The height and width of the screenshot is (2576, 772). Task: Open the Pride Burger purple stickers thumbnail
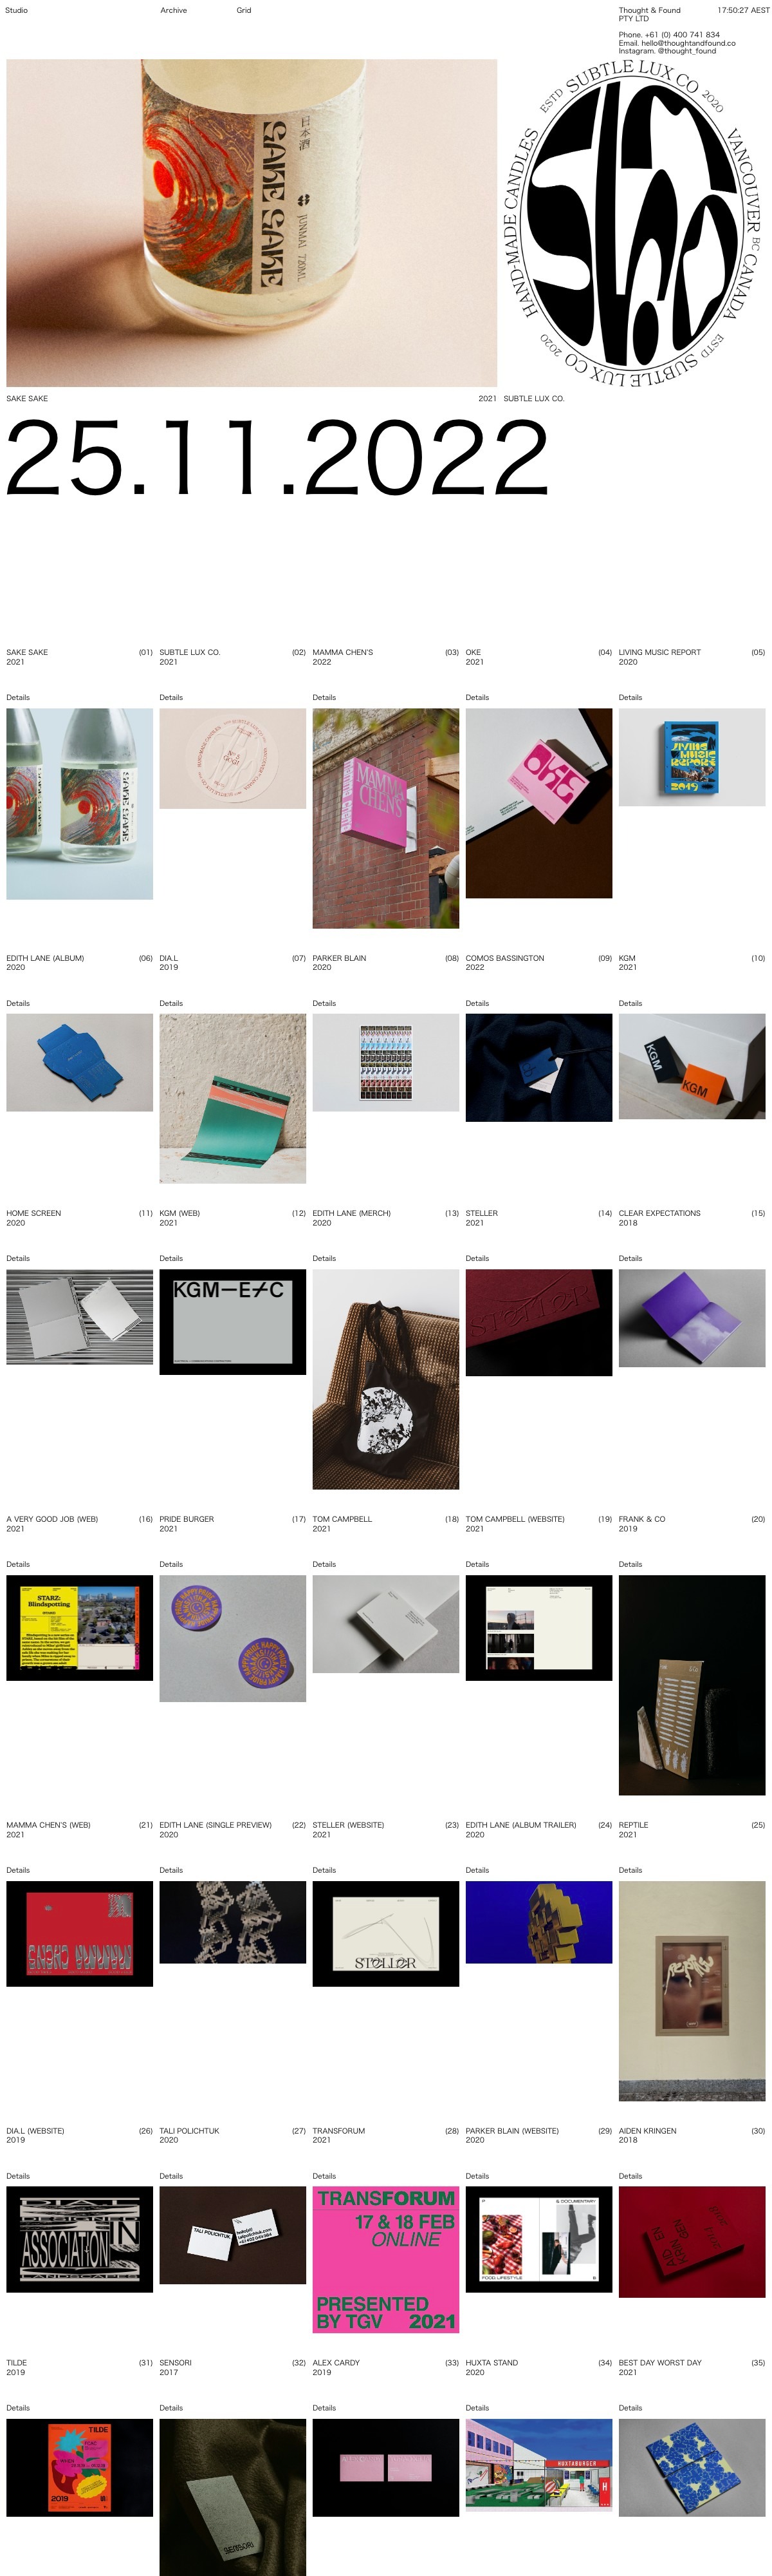pos(233,1638)
